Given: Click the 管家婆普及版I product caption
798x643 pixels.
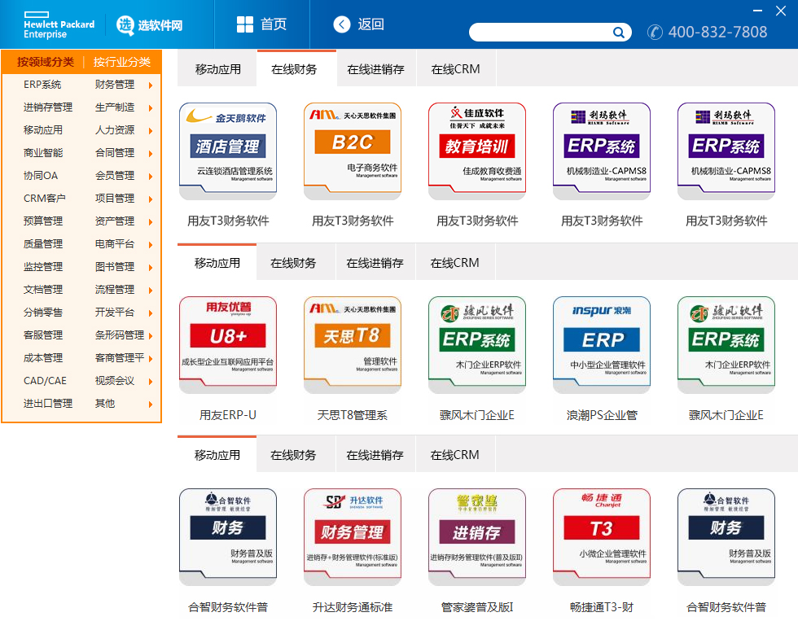Looking at the screenshot, I should click(x=477, y=607).
